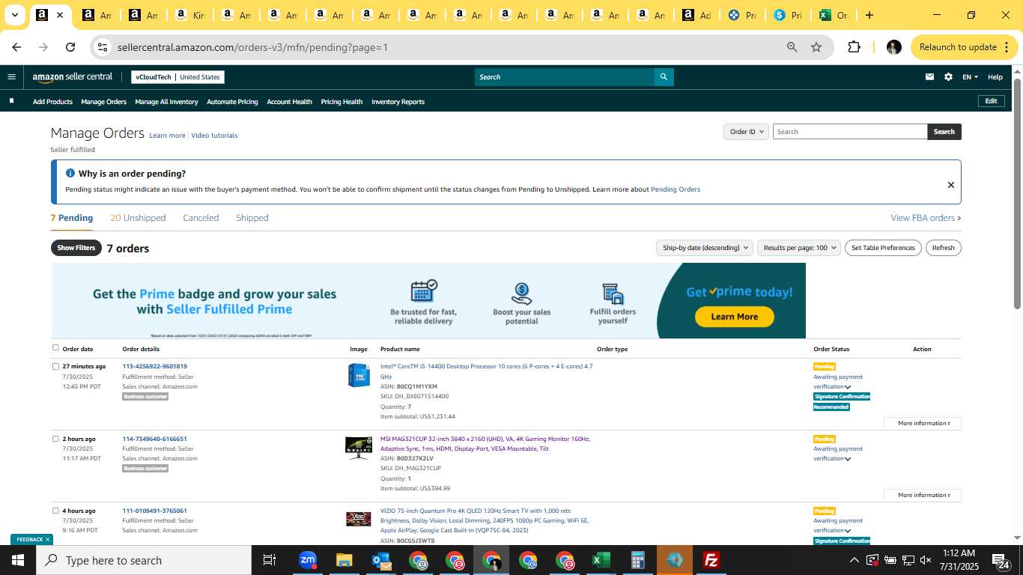Click the browser zoom magnifier icon

pyautogui.click(x=792, y=47)
